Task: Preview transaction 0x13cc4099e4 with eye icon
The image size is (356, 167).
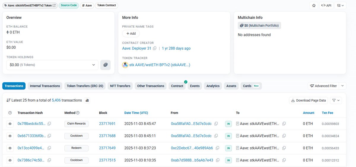Action: pyautogui.click(x=10, y=148)
